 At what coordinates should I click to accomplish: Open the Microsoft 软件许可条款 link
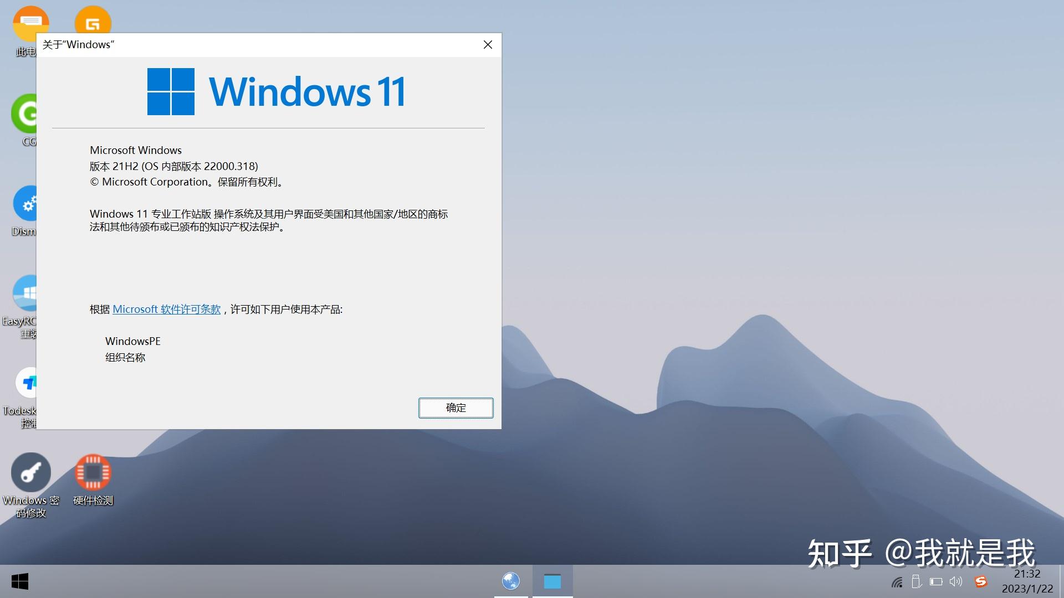click(166, 310)
